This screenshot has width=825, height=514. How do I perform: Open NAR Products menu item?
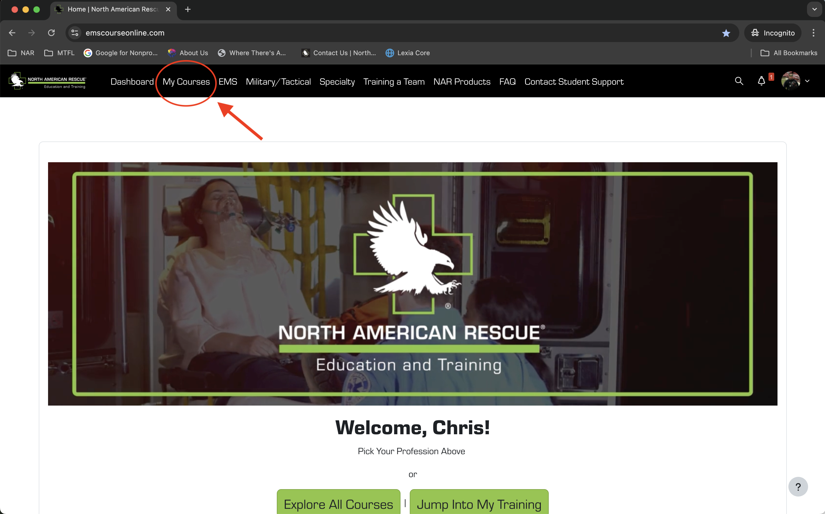click(x=462, y=82)
